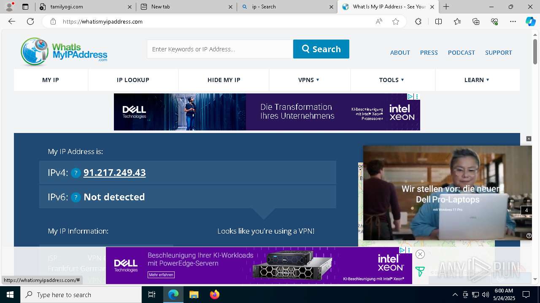Open the Copilot sidebar icon
Image resolution: width=540 pixels, height=303 pixels.
[x=530, y=21]
